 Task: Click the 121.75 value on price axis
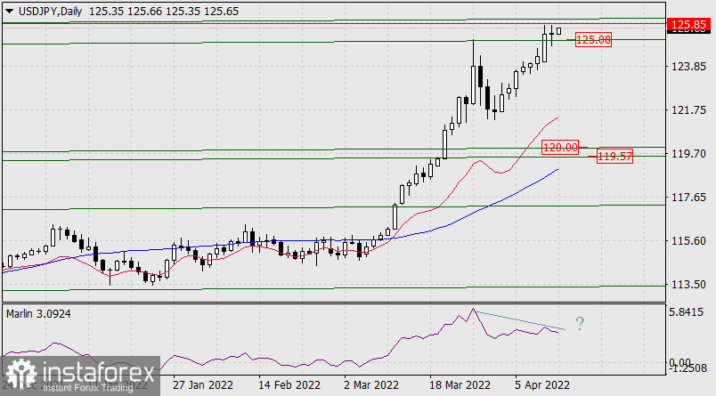click(x=688, y=110)
